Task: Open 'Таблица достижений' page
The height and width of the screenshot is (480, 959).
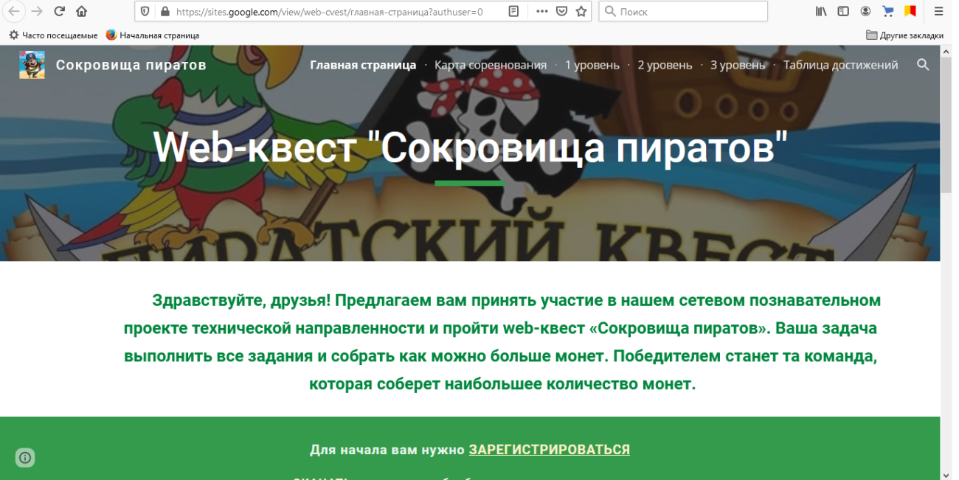Action: pyautogui.click(x=841, y=65)
